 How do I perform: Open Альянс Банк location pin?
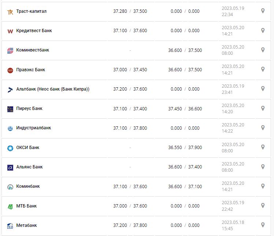pos(263,167)
